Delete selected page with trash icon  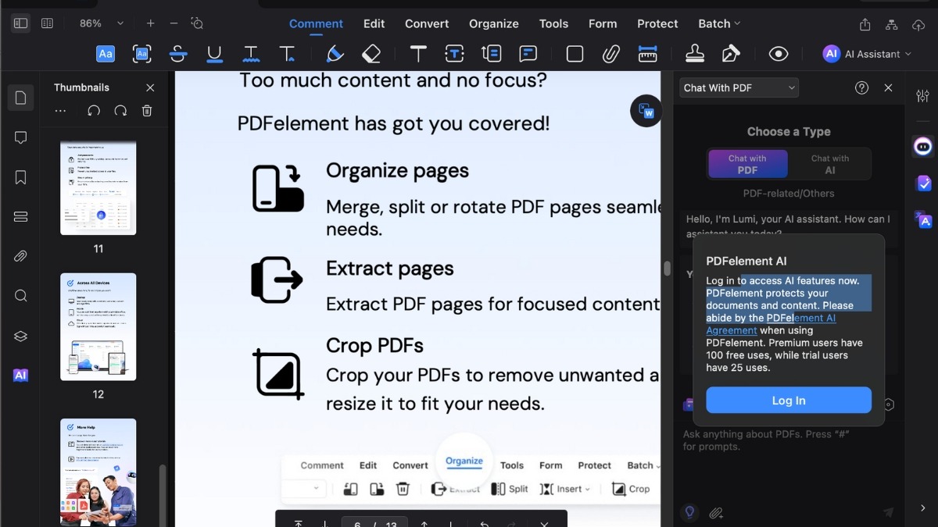click(147, 111)
